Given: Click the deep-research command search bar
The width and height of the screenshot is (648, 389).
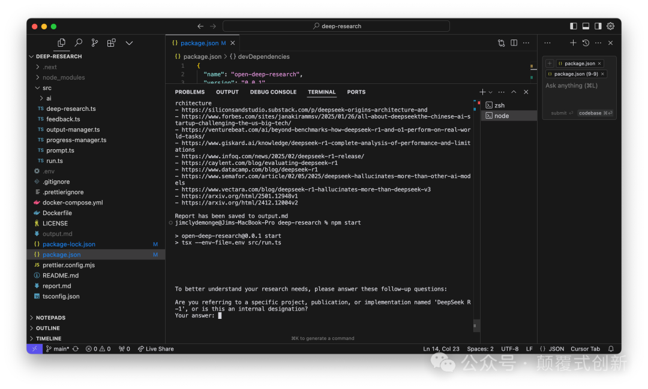Looking at the screenshot, I should (x=336, y=26).
